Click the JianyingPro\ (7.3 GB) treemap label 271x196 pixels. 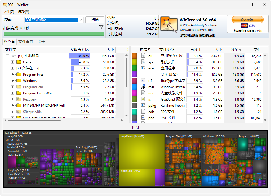point(19,170)
